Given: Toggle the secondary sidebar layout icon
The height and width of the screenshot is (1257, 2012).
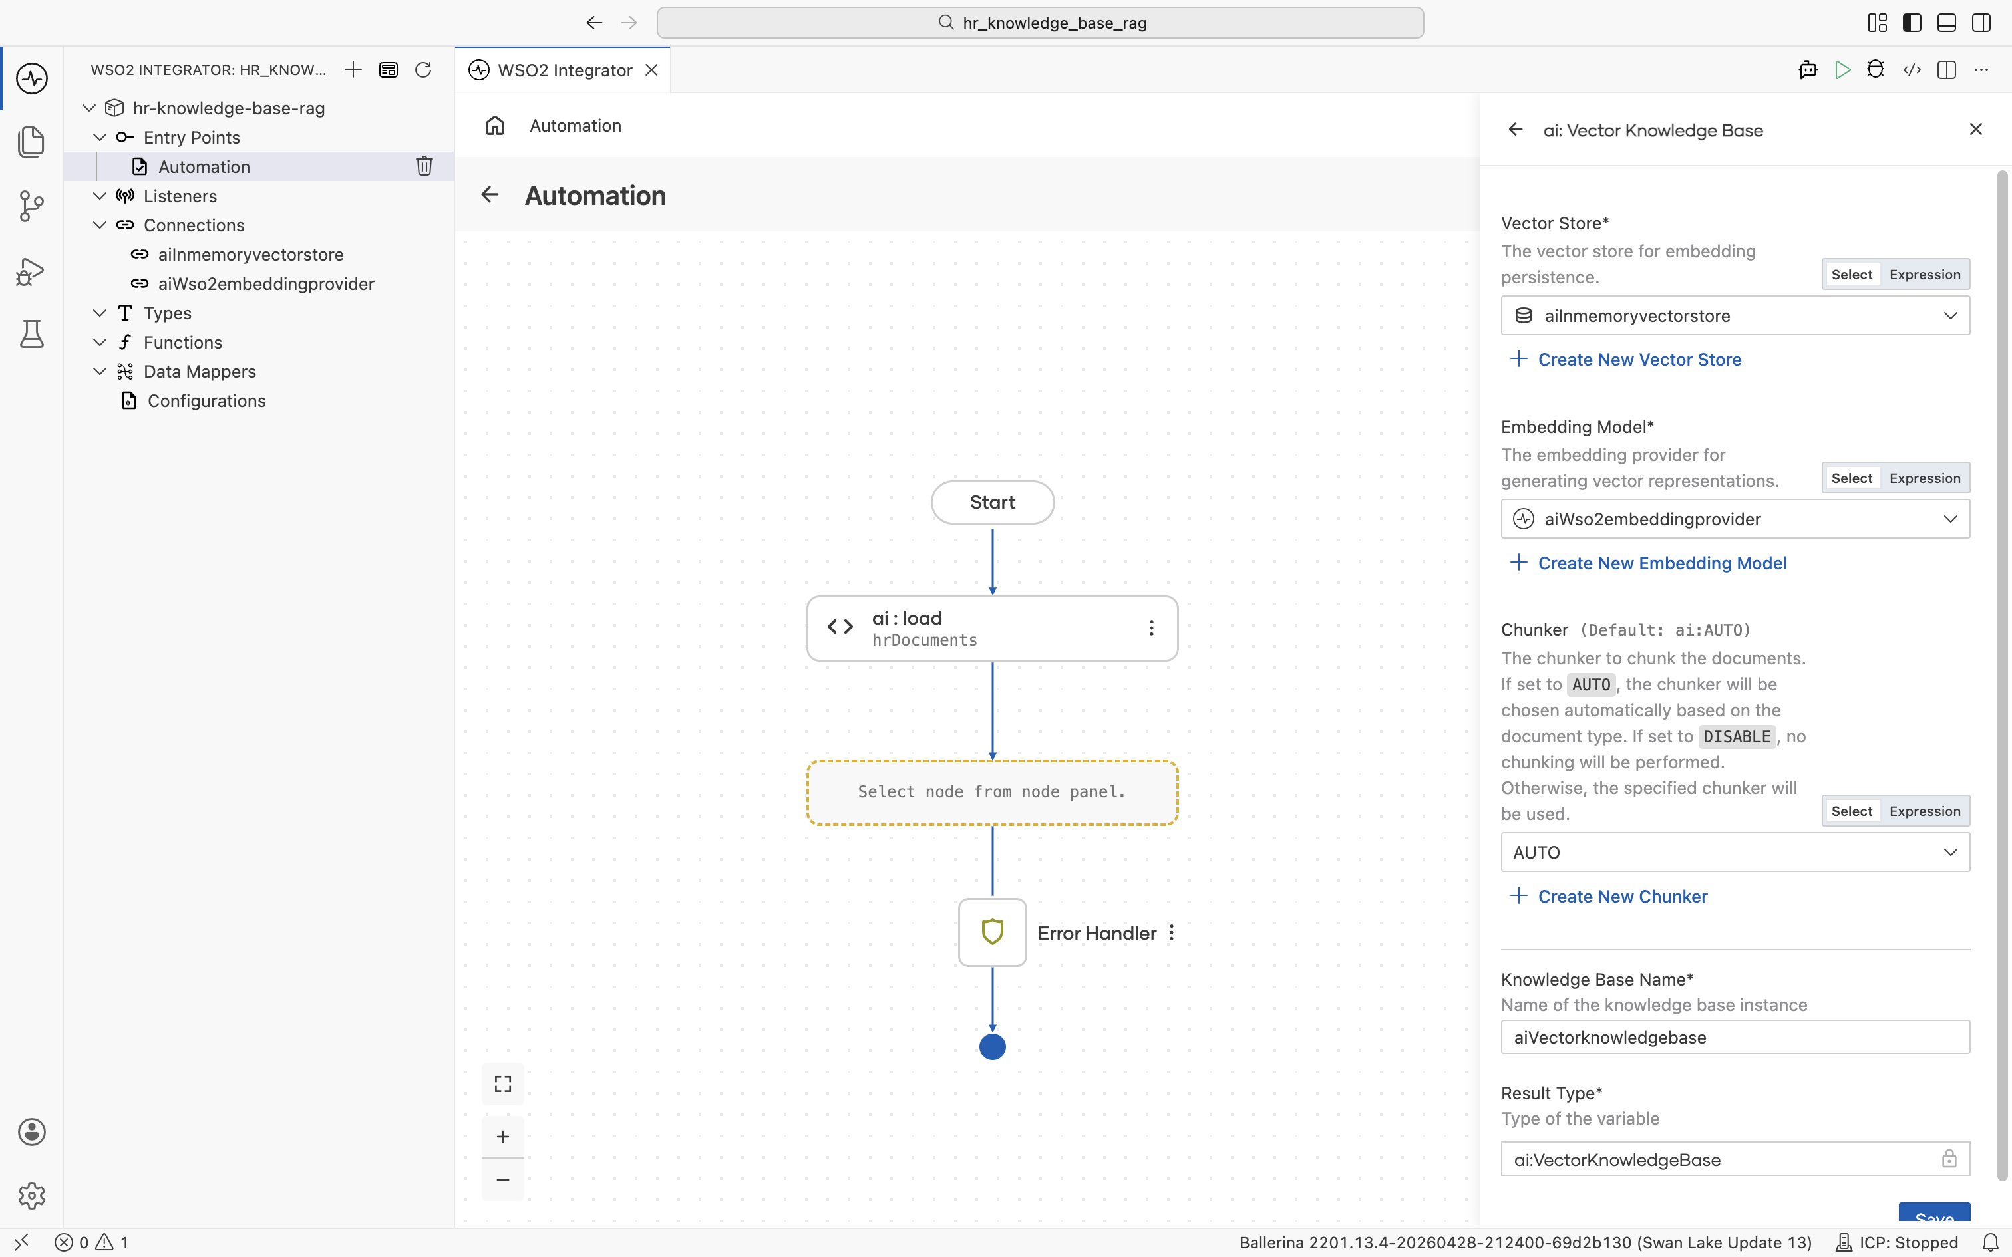Looking at the screenshot, I should (x=1981, y=23).
